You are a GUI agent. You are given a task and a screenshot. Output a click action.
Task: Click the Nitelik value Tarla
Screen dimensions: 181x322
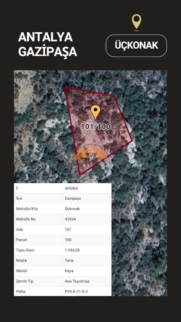click(69, 260)
